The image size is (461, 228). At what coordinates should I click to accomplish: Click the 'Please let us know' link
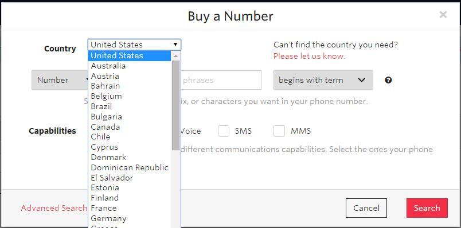[x=309, y=56]
